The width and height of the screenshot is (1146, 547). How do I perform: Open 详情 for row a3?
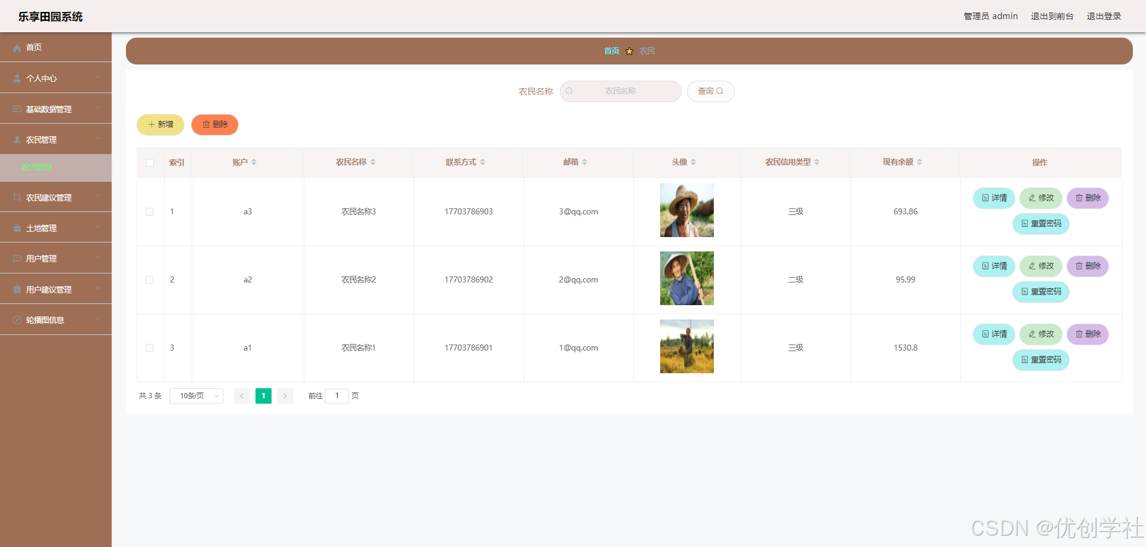pos(994,198)
